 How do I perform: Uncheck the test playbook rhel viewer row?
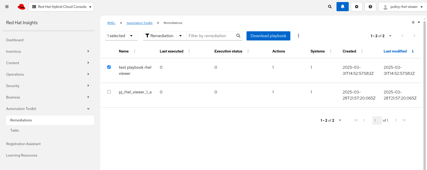tap(109, 67)
